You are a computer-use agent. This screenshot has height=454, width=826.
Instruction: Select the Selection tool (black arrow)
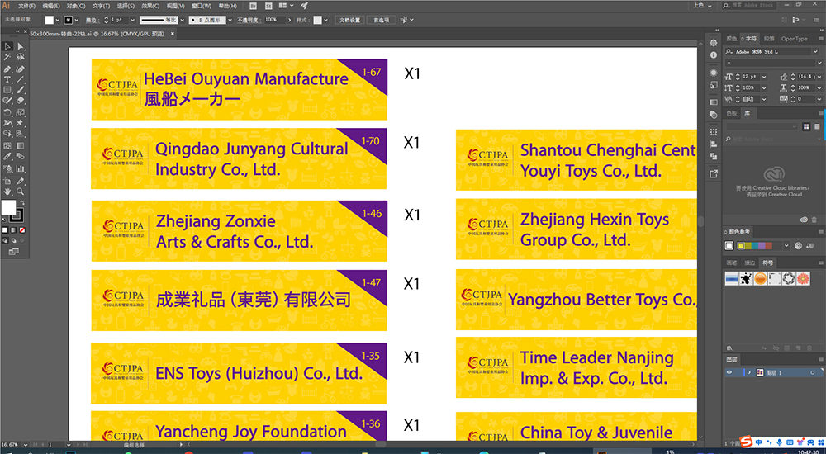[7, 46]
